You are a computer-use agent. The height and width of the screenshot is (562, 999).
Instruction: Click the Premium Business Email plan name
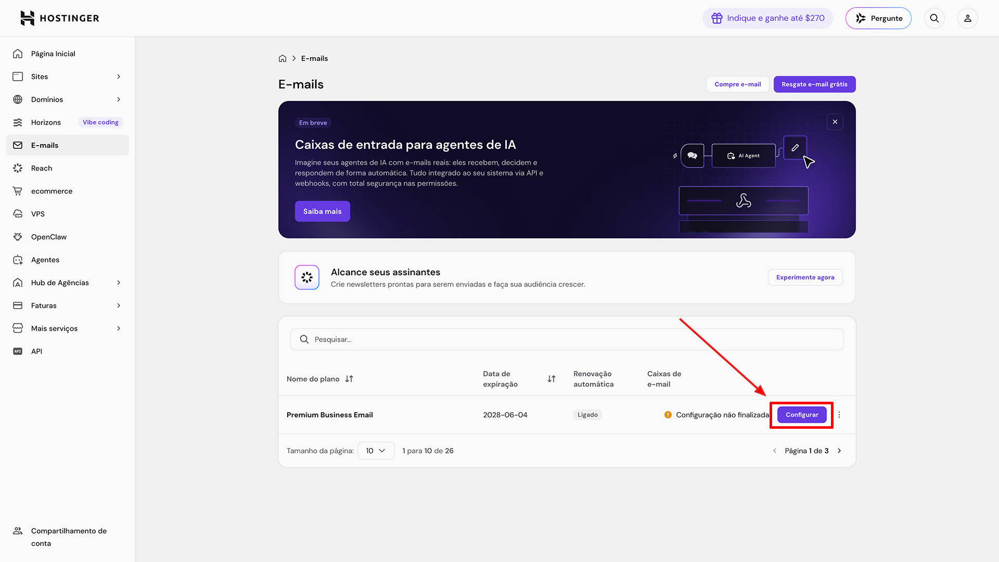tap(330, 415)
